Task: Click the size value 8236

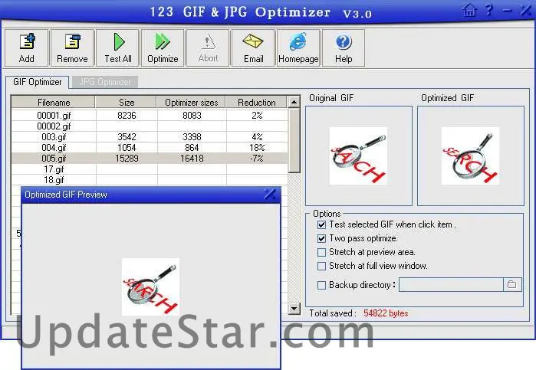Action: 127,116
